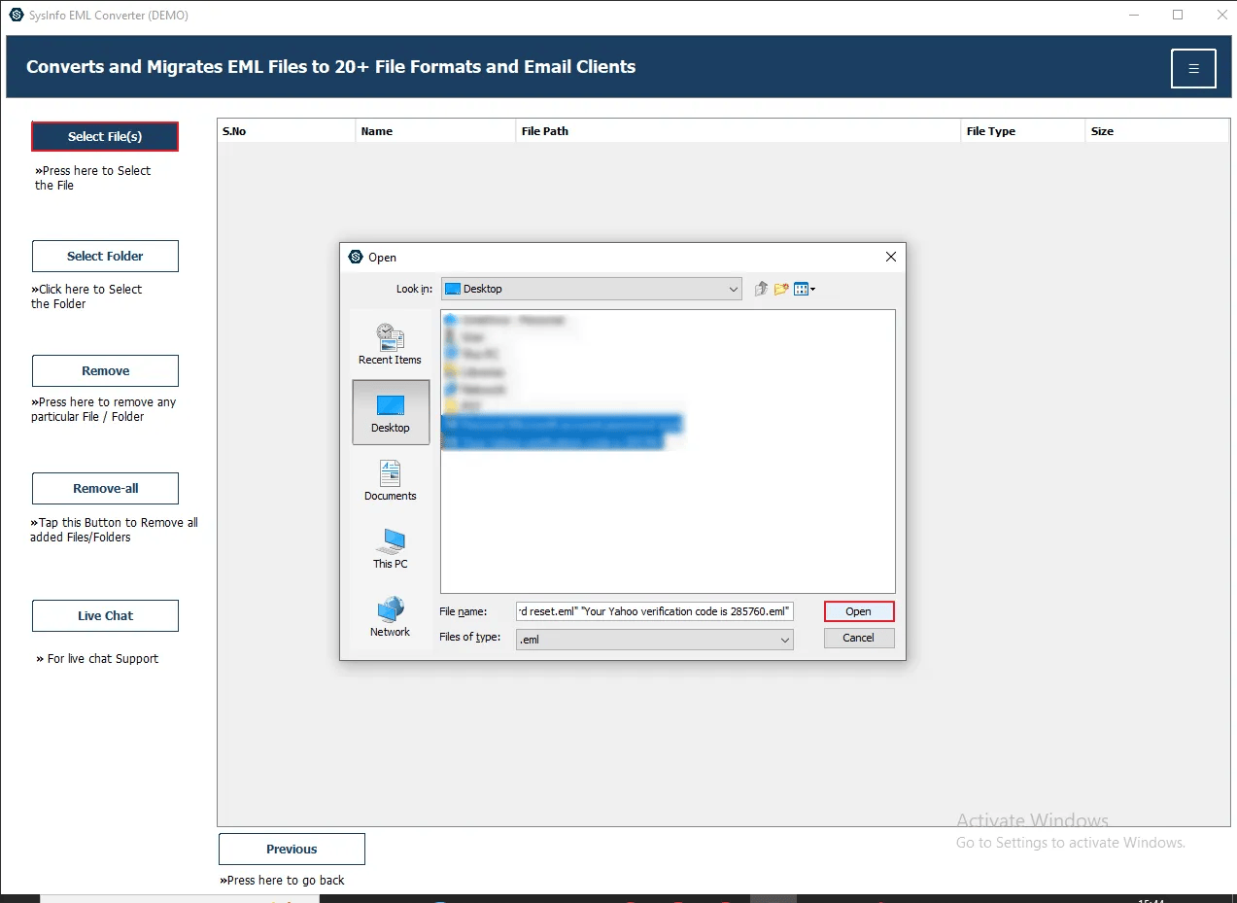Screen dimensions: 1237x903
Task: Open Network in places bar
Action: (391, 616)
